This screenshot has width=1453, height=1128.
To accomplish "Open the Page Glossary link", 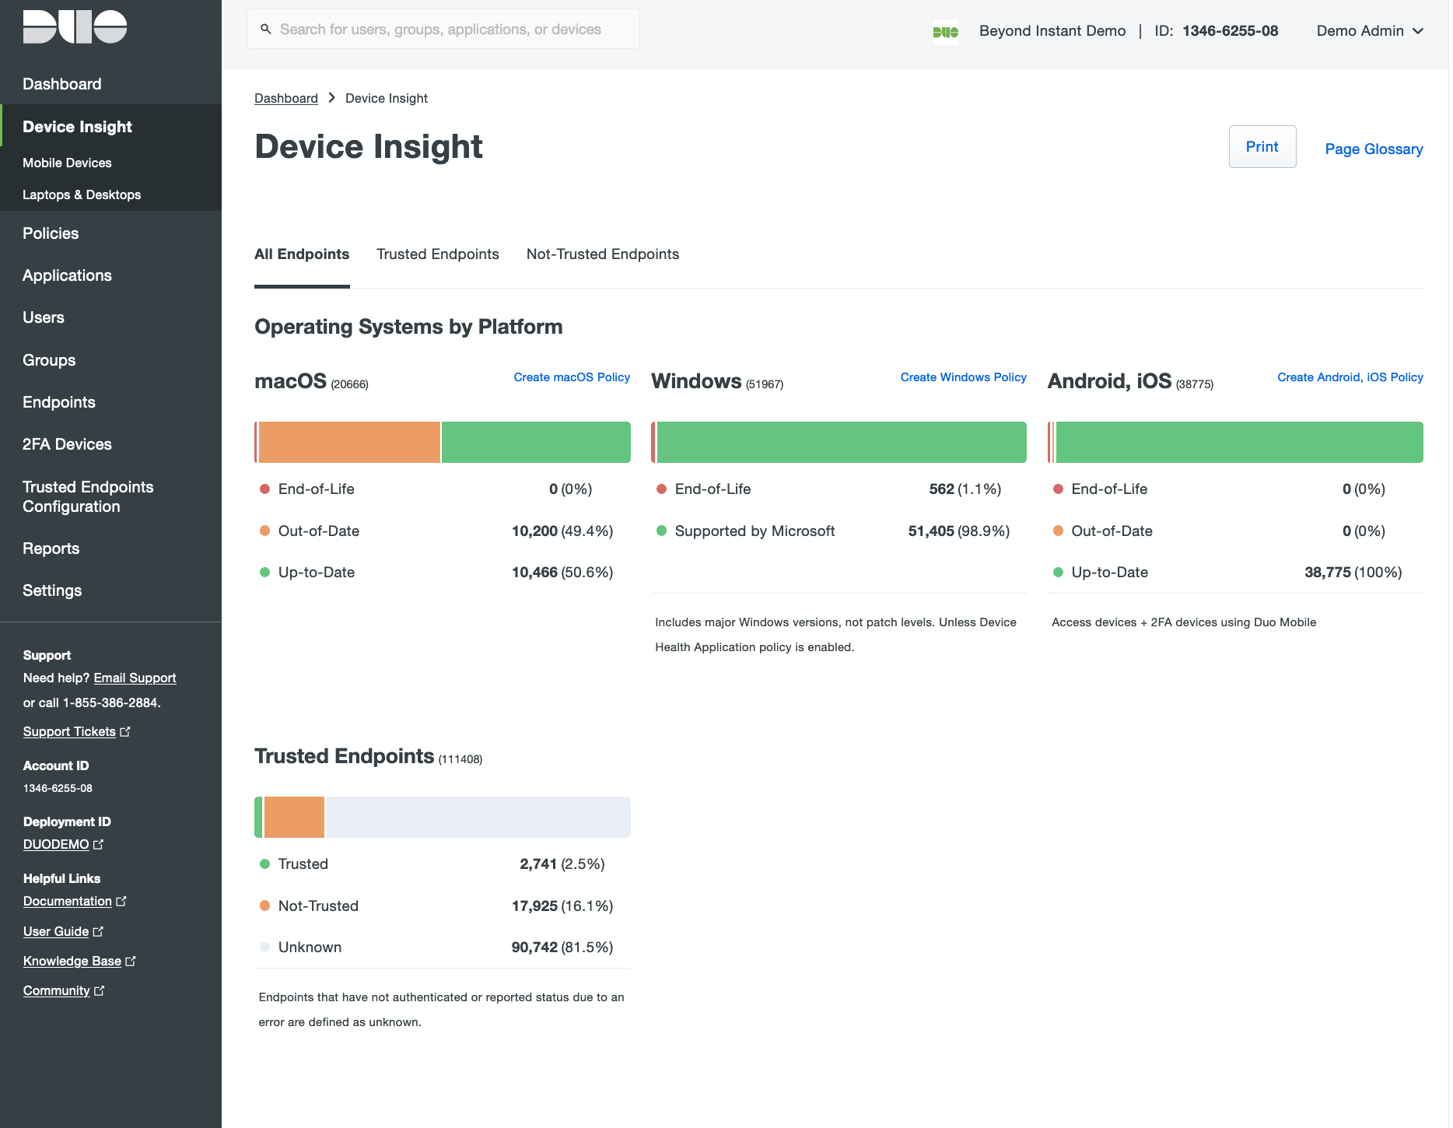I will tap(1374, 149).
